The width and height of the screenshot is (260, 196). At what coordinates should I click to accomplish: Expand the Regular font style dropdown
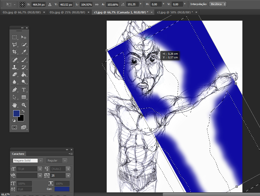pyautogui.click(x=65, y=161)
